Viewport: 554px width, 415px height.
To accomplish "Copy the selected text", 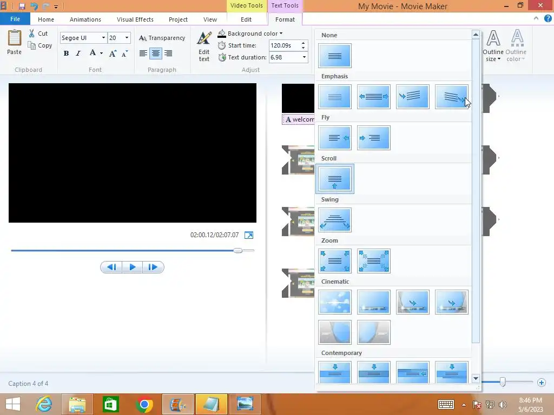I will (x=39, y=45).
